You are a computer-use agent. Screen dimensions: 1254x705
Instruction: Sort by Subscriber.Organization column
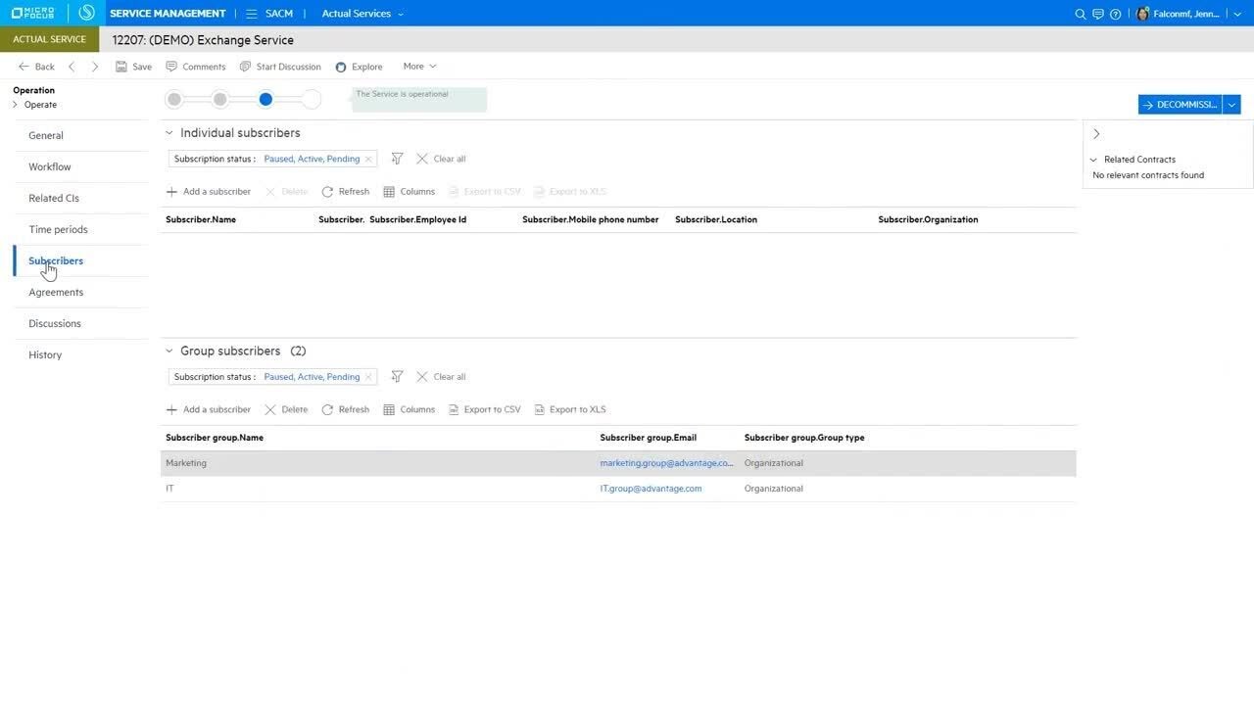929,219
